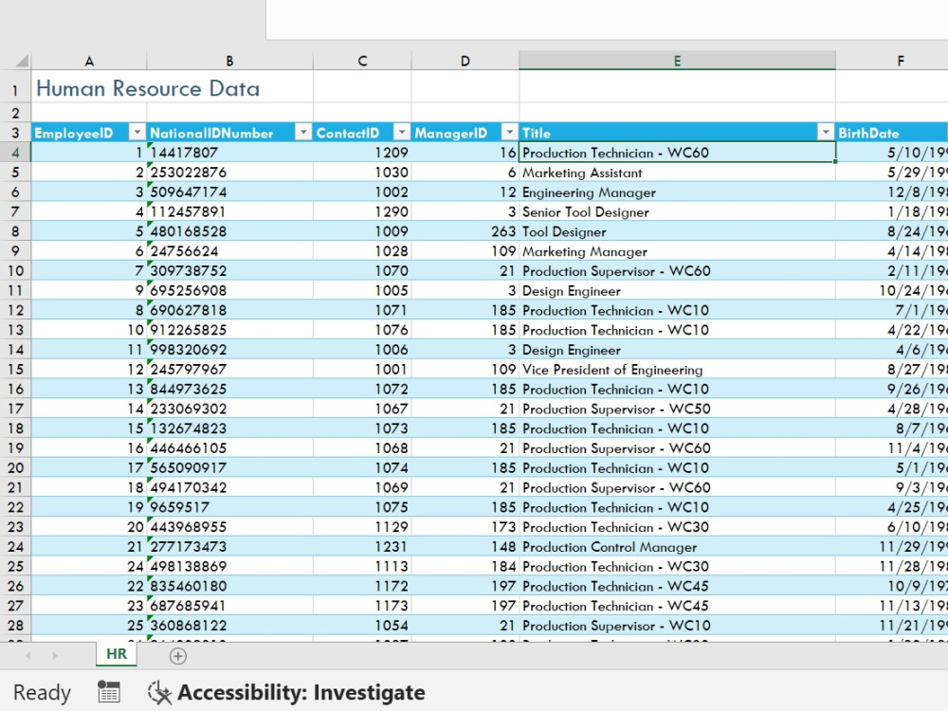Select ManagerID 148 cell
The height and width of the screenshot is (711, 948).
[465, 547]
